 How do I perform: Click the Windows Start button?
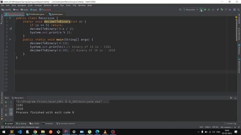(4, 132)
